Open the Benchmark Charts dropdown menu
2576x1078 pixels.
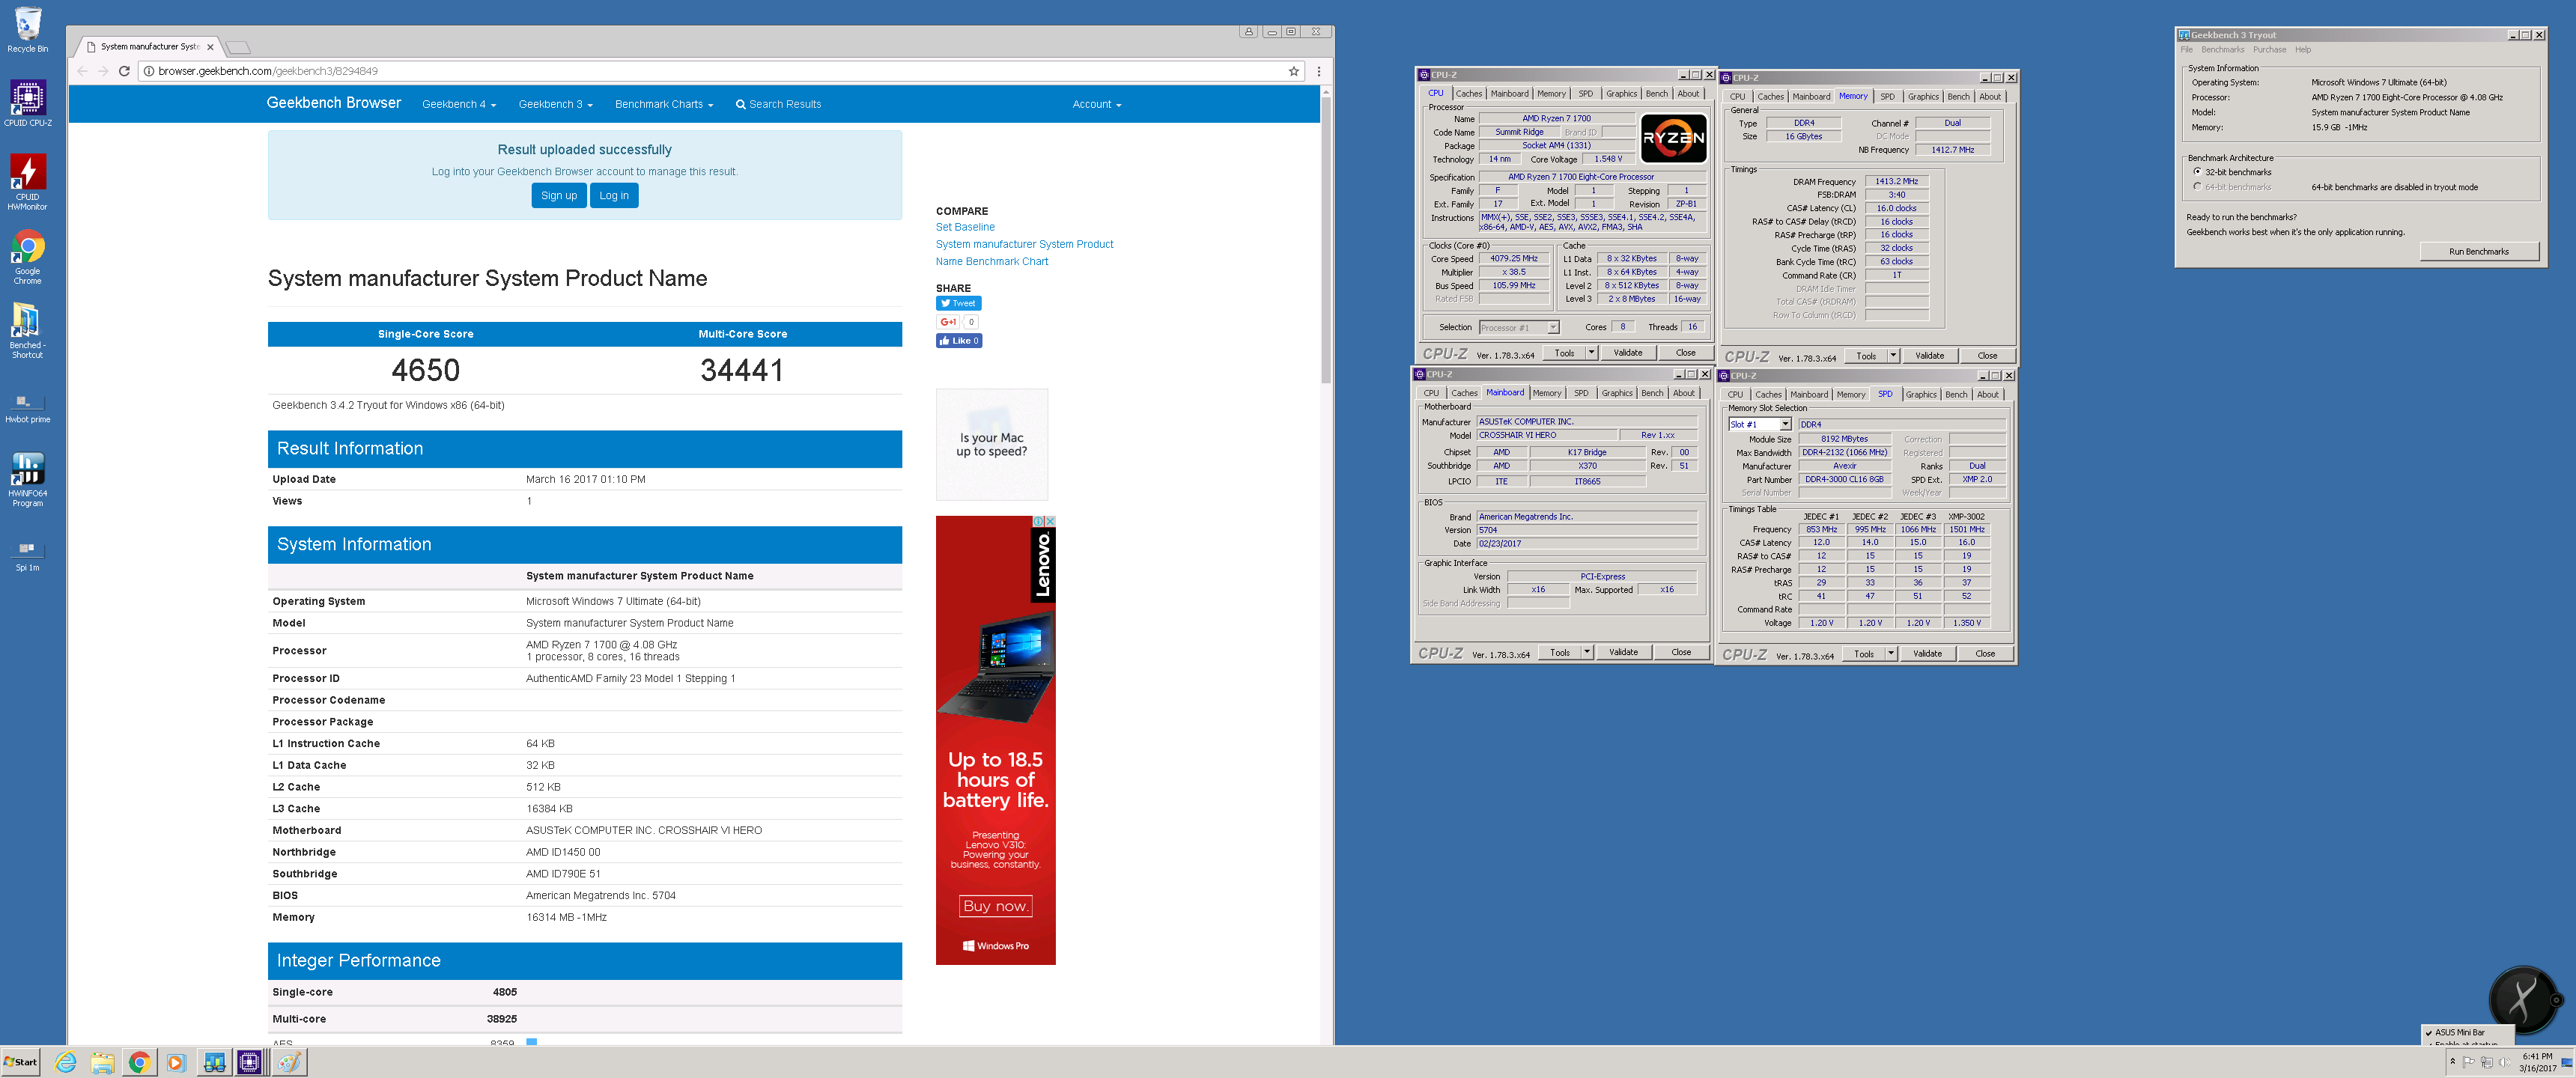tap(663, 104)
